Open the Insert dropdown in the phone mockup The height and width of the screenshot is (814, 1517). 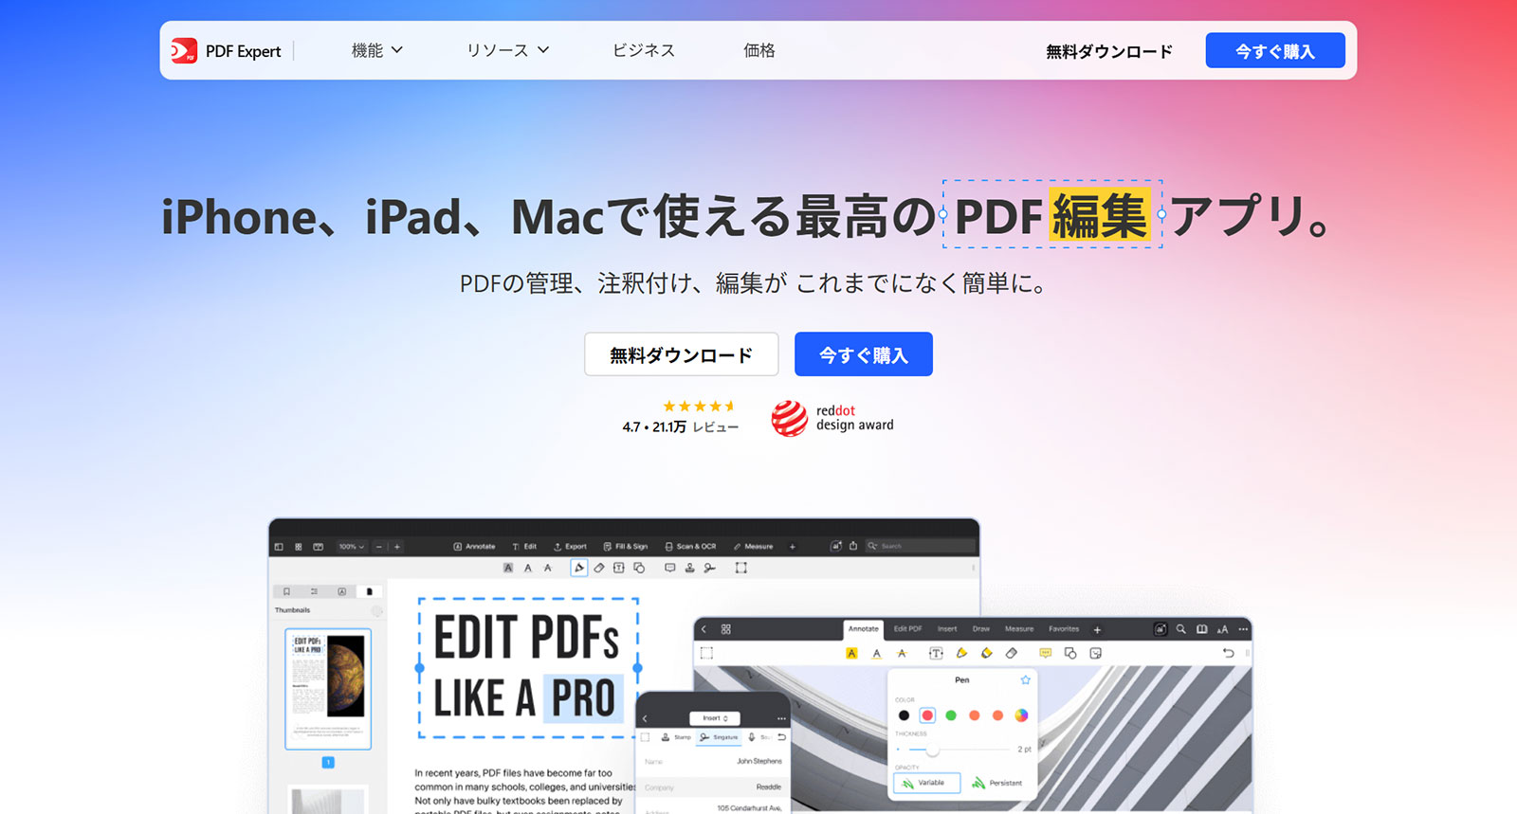715,718
